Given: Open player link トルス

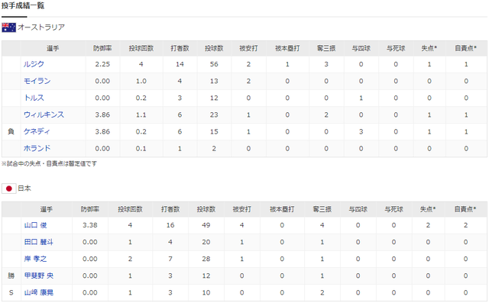Looking at the screenshot, I should pyautogui.click(x=34, y=98).
